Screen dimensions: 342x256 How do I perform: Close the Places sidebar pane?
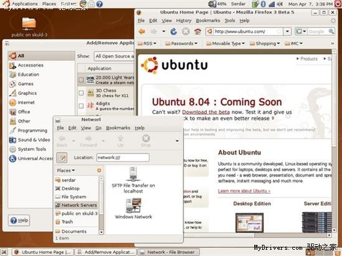pyautogui.click(x=99, y=170)
